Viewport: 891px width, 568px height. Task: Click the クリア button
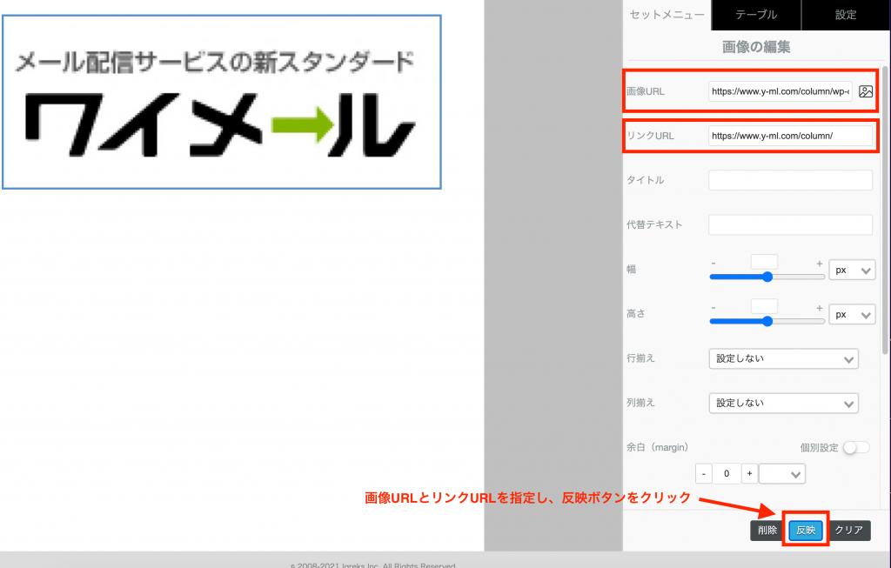click(x=849, y=530)
